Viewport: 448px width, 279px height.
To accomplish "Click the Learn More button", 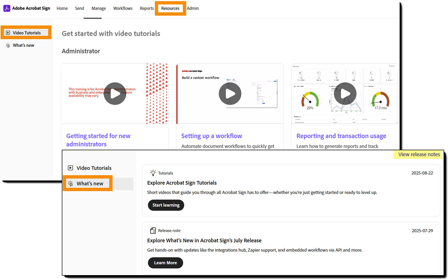I will [165, 263].
